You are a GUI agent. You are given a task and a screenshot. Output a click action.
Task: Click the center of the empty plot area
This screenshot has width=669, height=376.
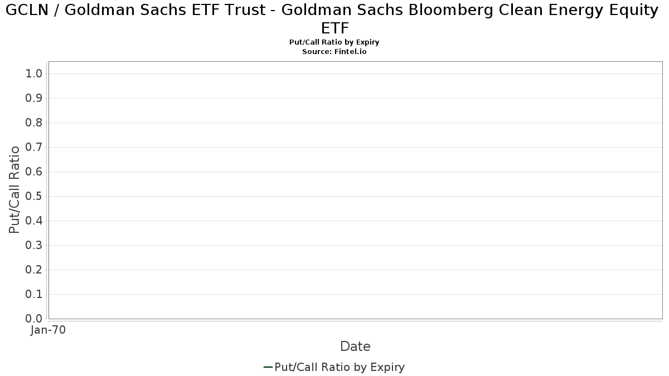(355, 190)
